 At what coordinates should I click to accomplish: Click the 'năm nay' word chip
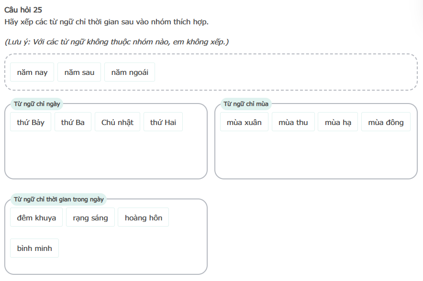[x=32, y=73]
